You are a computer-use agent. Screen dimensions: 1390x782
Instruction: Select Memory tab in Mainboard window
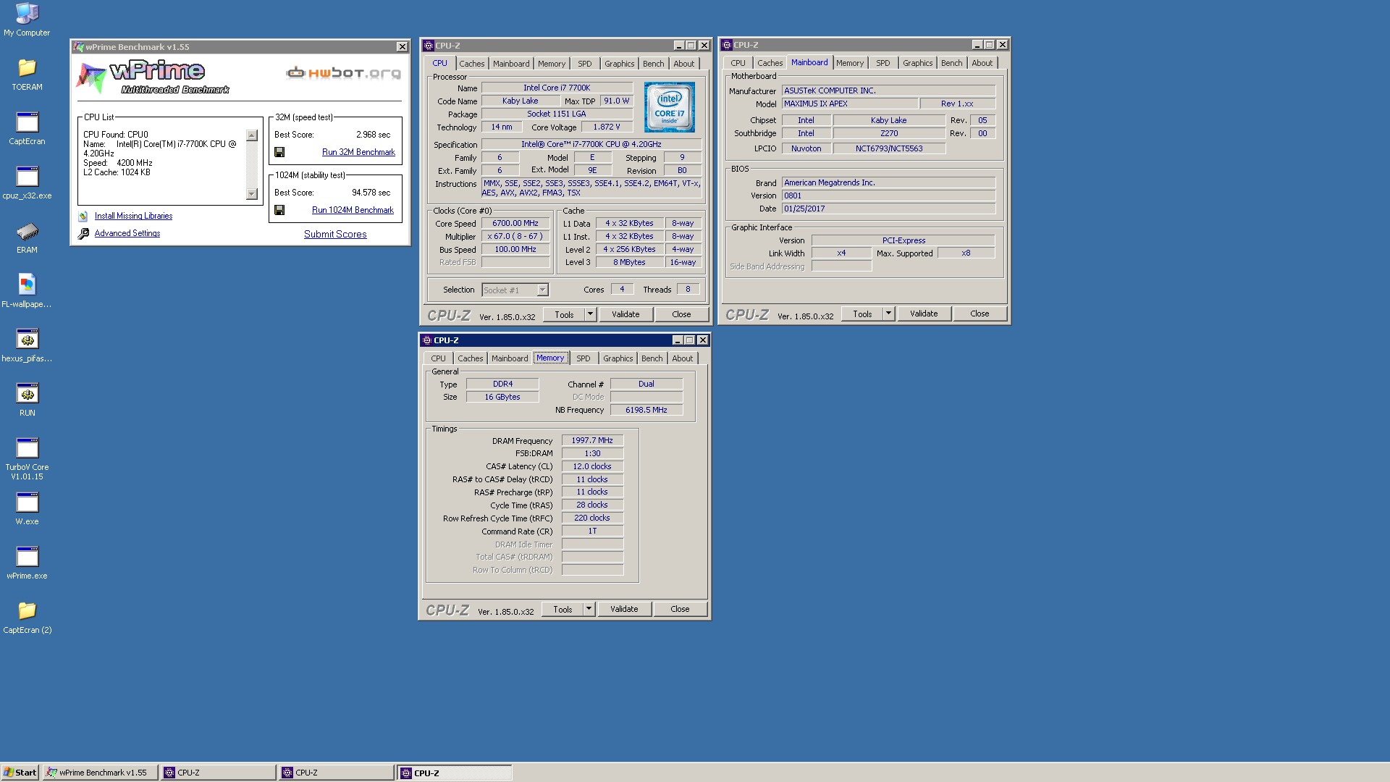850,63
